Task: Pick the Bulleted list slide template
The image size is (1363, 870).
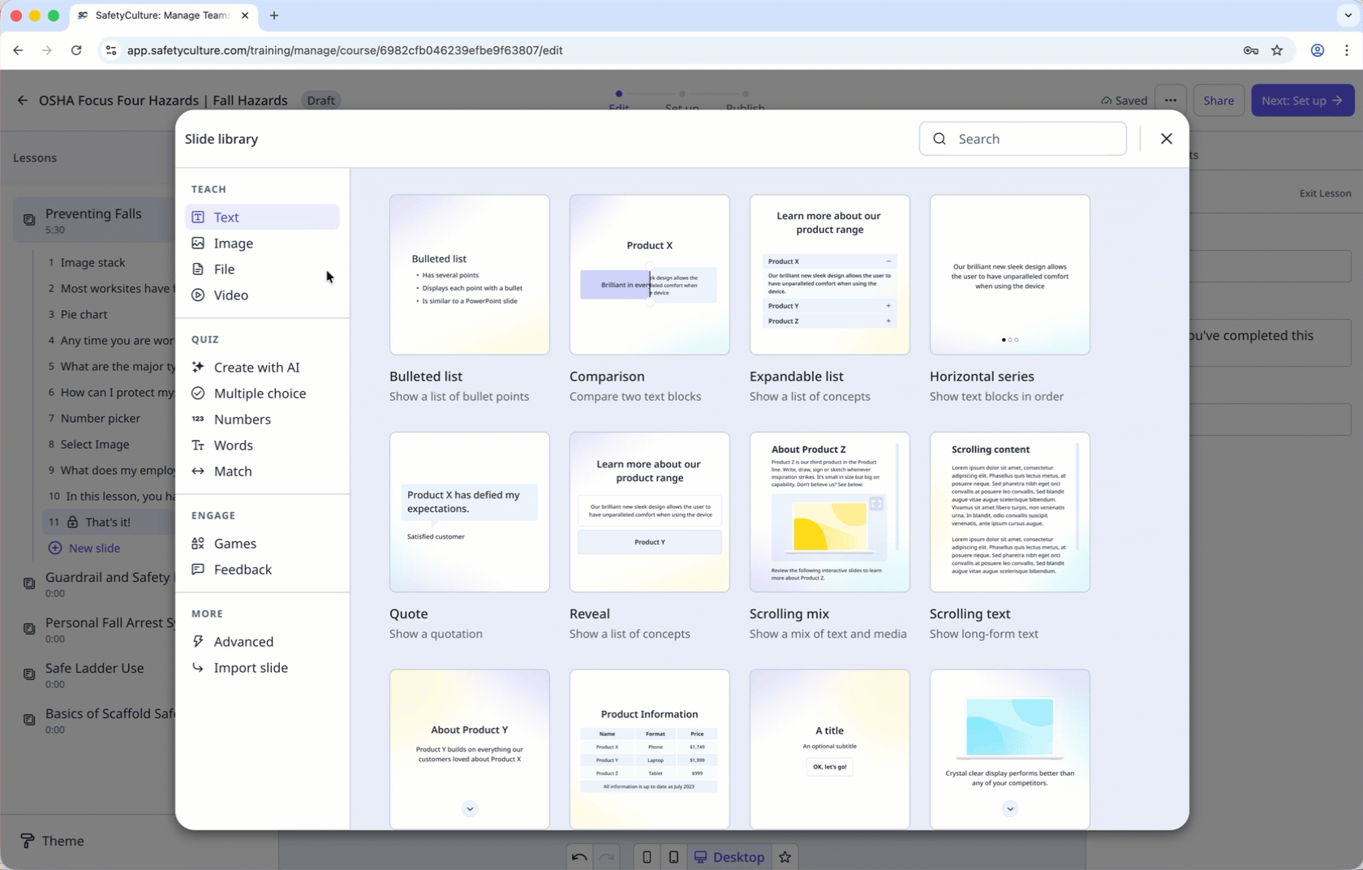Action: [x=469, y=274]
